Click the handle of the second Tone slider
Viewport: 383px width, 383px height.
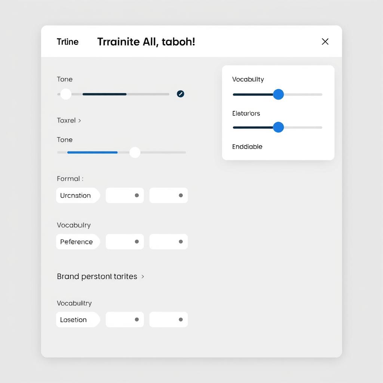coord(135,152)
